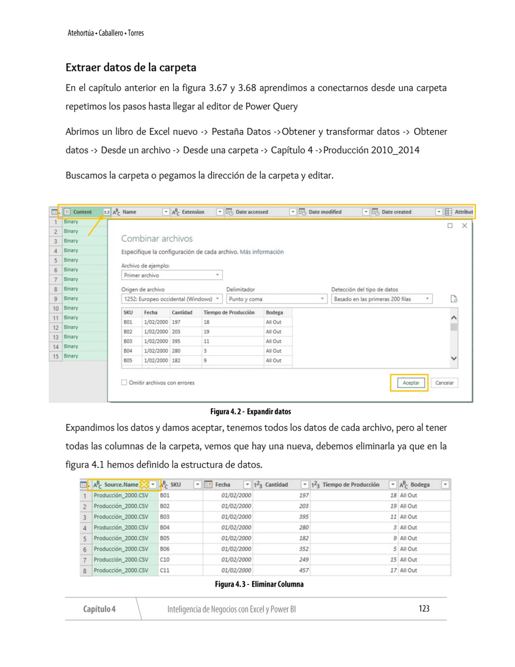
Task: Select row number 5 in Content table
Action: [x=56, y=260]
